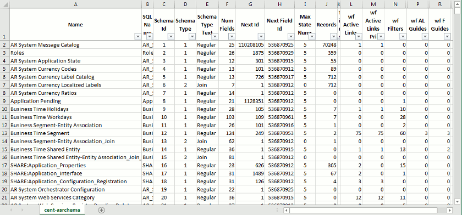
Task: Select row 13 header
Action: 5,133
